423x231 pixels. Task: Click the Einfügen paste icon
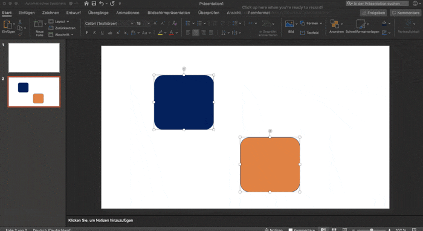click(7, 25)
